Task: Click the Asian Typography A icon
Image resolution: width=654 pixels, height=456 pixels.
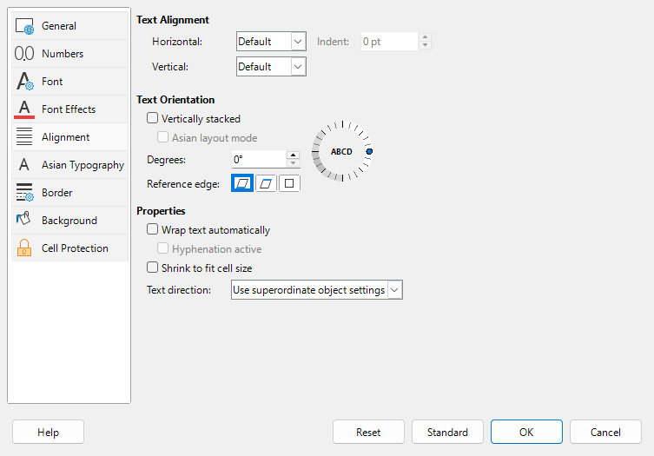Action: click(24, 165)
